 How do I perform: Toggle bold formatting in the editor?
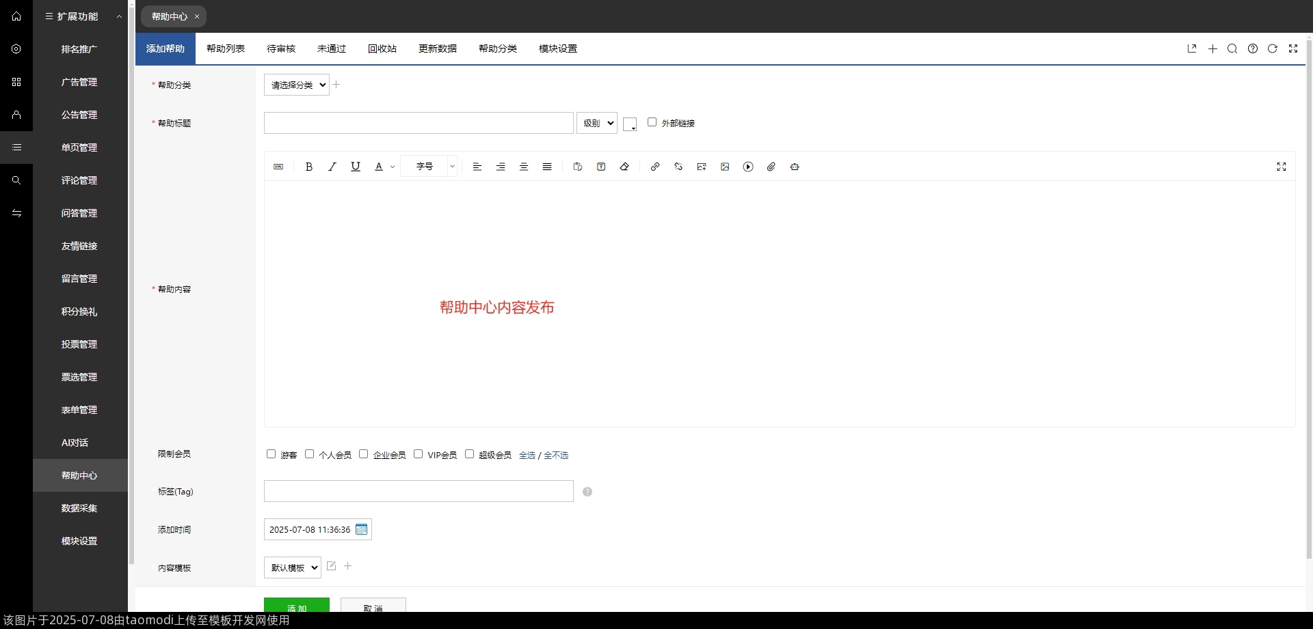308,167
